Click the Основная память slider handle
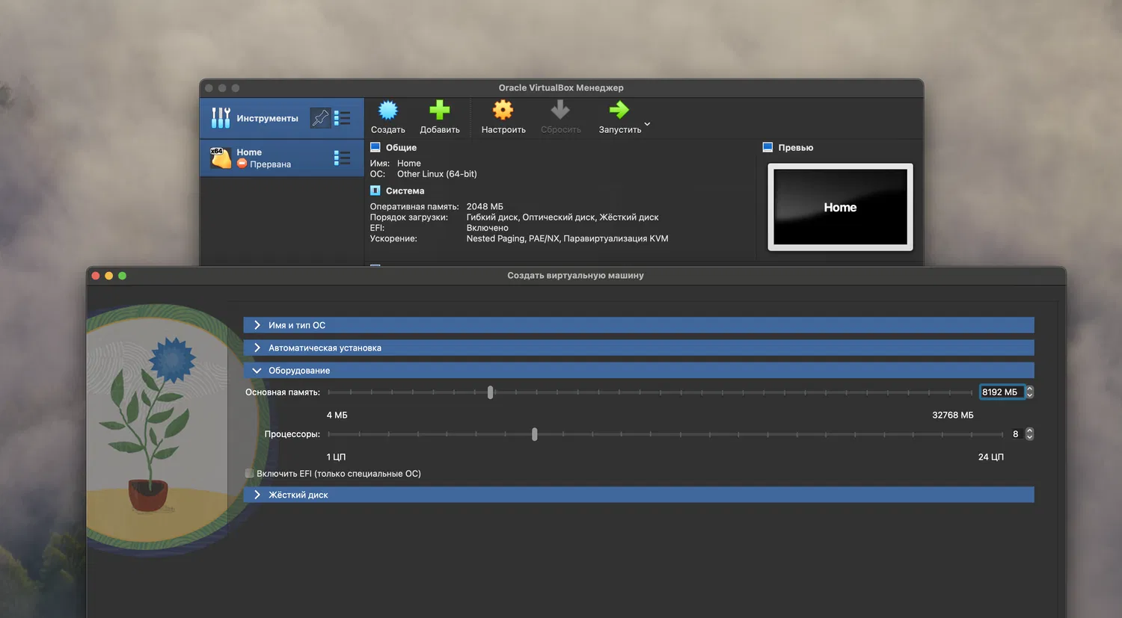Viewport: 1122px width, 618px height. point(490,392)
